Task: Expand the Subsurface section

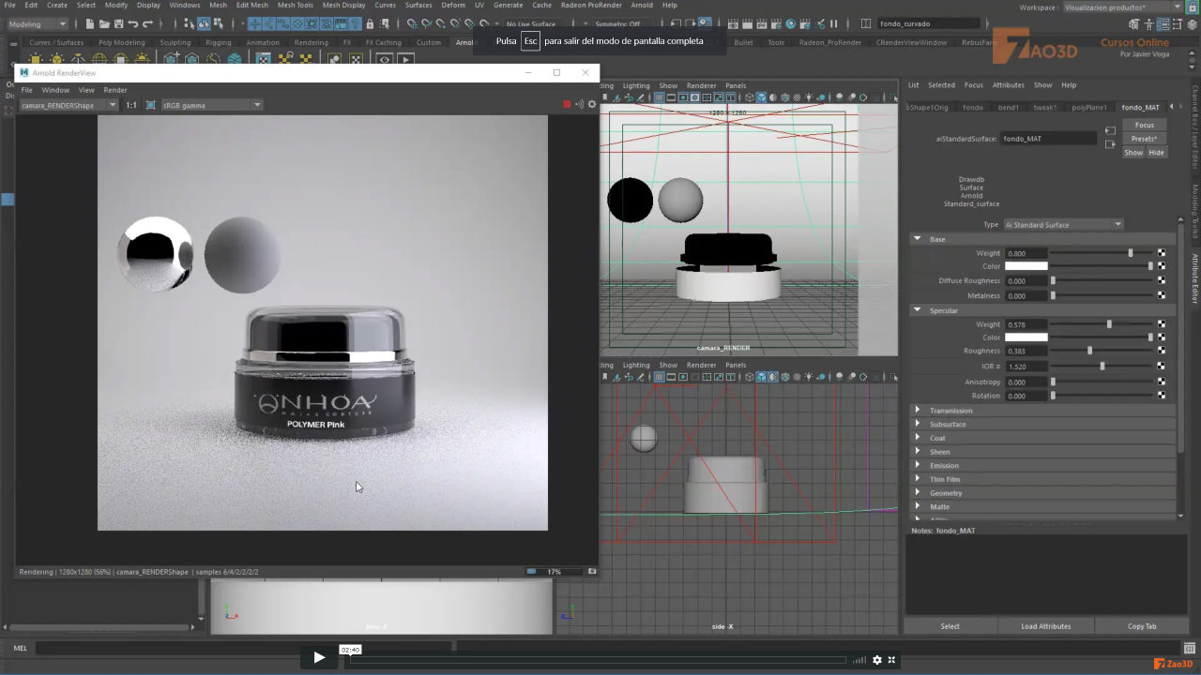Action: [918, 424]
